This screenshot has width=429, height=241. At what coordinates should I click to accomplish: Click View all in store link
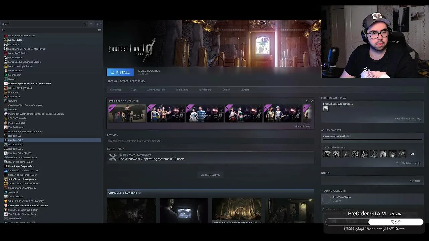click(303, 126)
